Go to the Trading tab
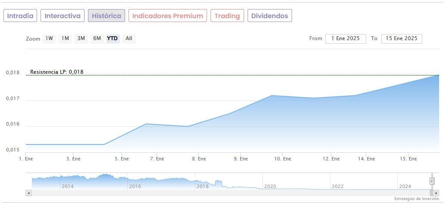Image resolution: width=446 pixels, height=207 pixels. click(227, 16)
